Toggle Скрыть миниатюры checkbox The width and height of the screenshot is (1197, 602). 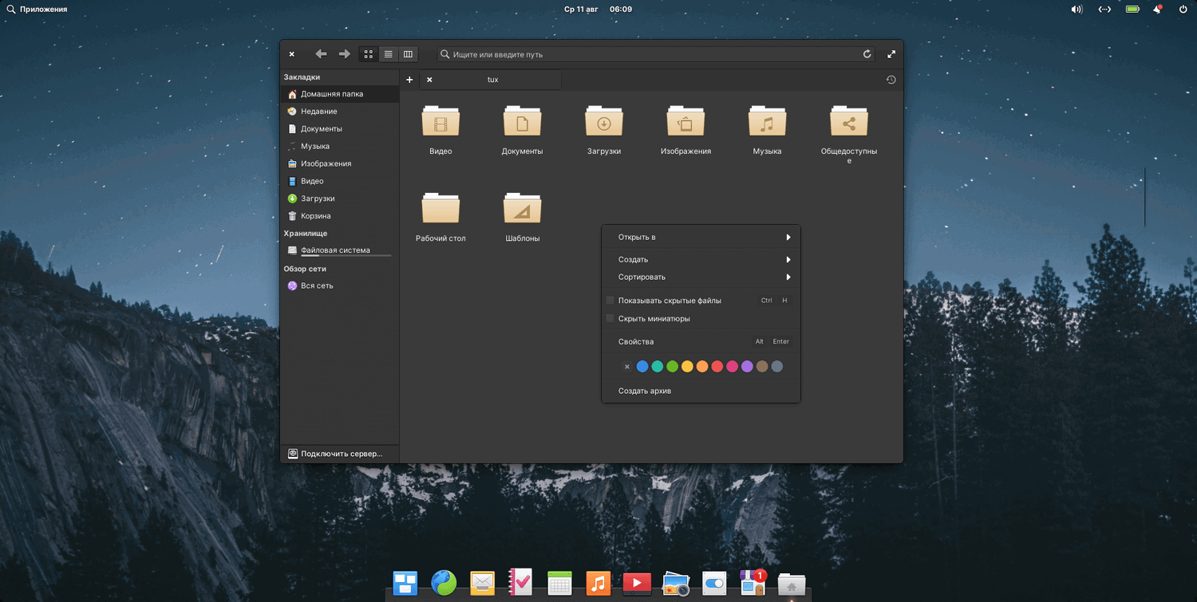point(610,319)
